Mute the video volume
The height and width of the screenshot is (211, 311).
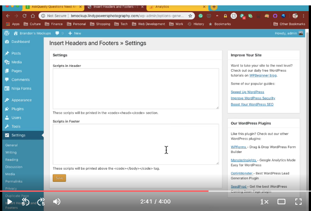point(57,202)
